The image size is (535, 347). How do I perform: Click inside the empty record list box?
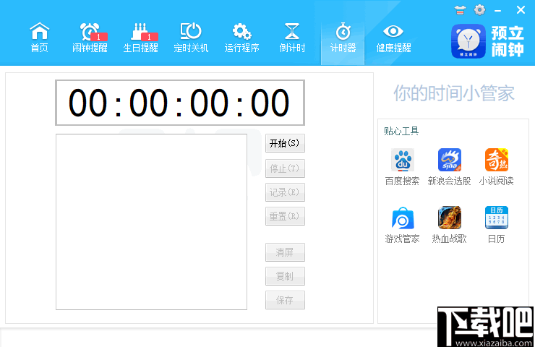coord(152,222)
